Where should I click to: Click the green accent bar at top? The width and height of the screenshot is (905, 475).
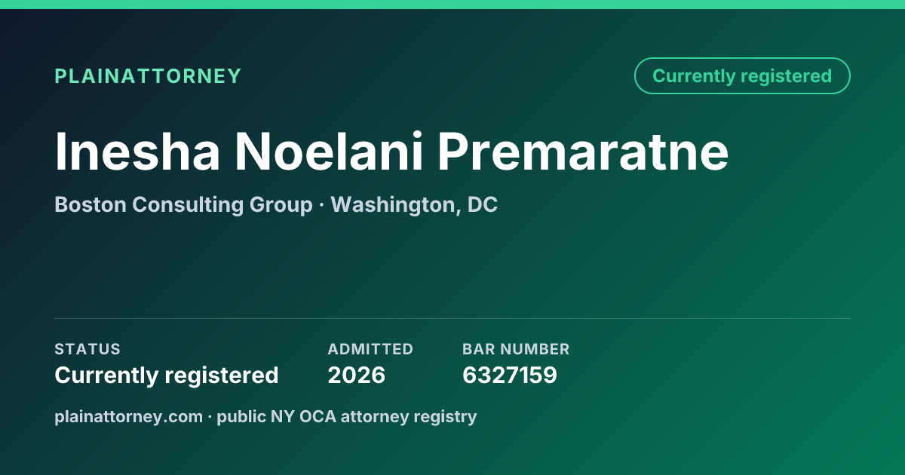(452, 5)
